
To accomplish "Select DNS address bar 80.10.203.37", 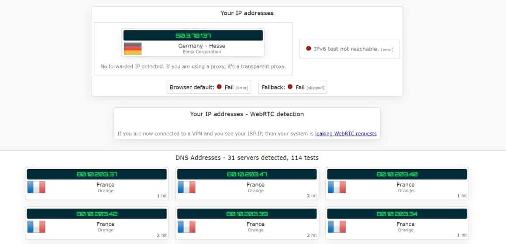I will coord(97,174).
